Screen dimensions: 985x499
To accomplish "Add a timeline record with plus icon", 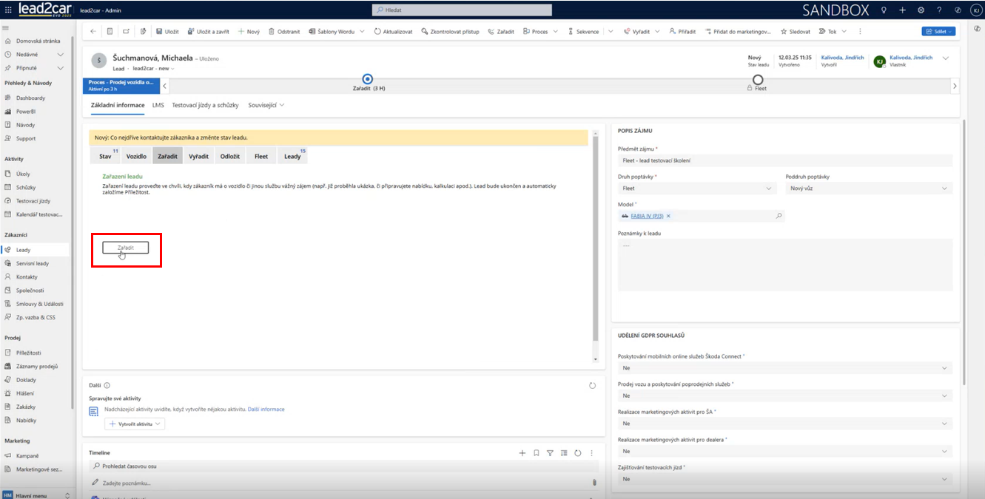I will point(522,453).
